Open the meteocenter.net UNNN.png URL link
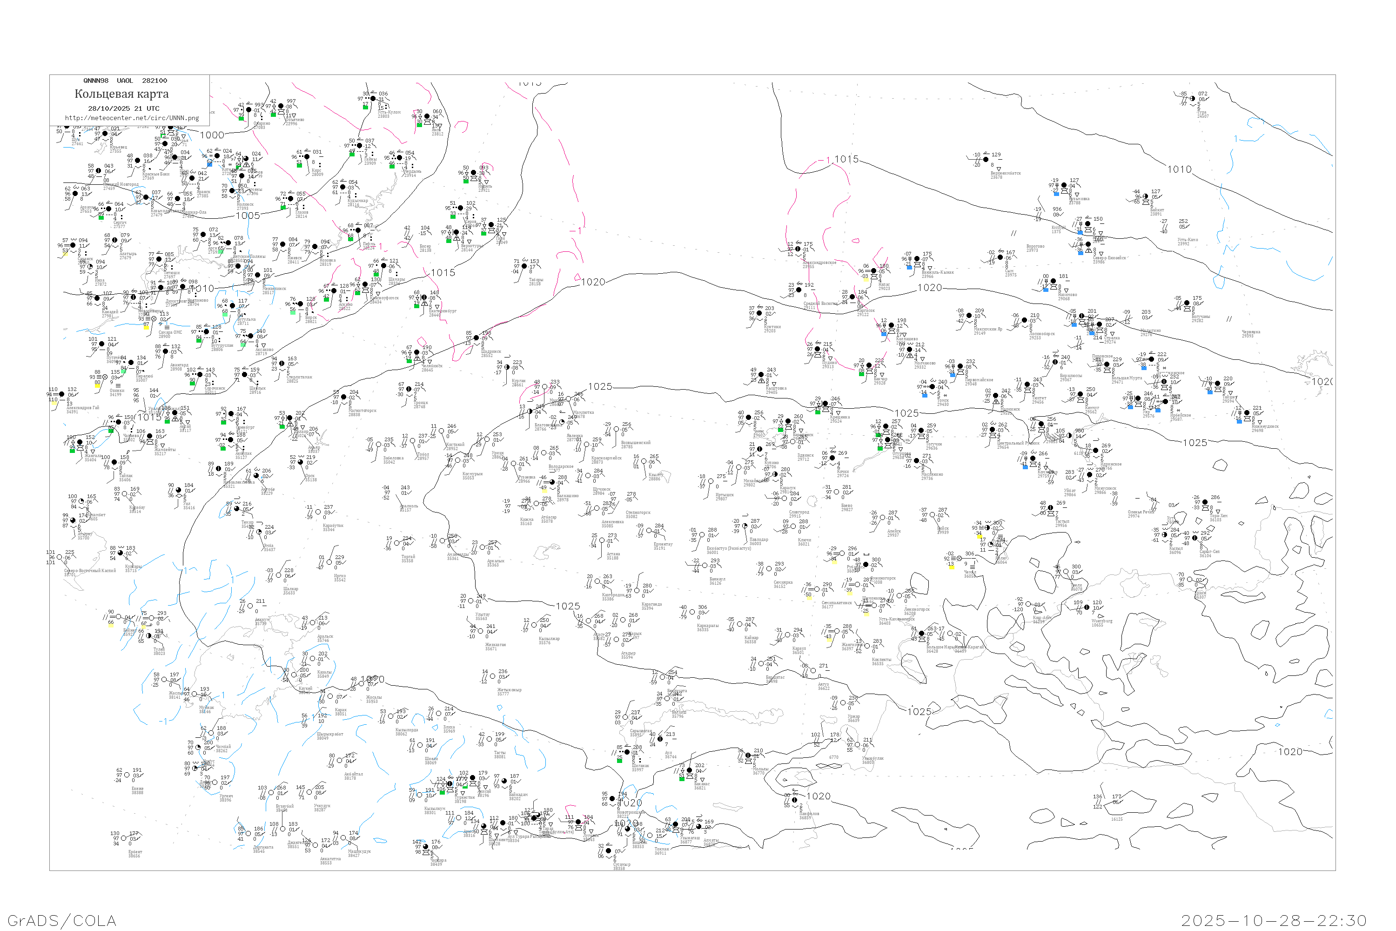The height and width of the screenshot is (931, 1396). (x=132, y=118)
